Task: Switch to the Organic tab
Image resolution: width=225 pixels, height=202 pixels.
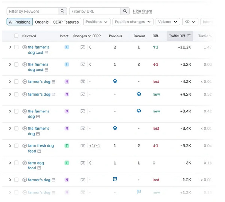Action: [x=42, y=22]
